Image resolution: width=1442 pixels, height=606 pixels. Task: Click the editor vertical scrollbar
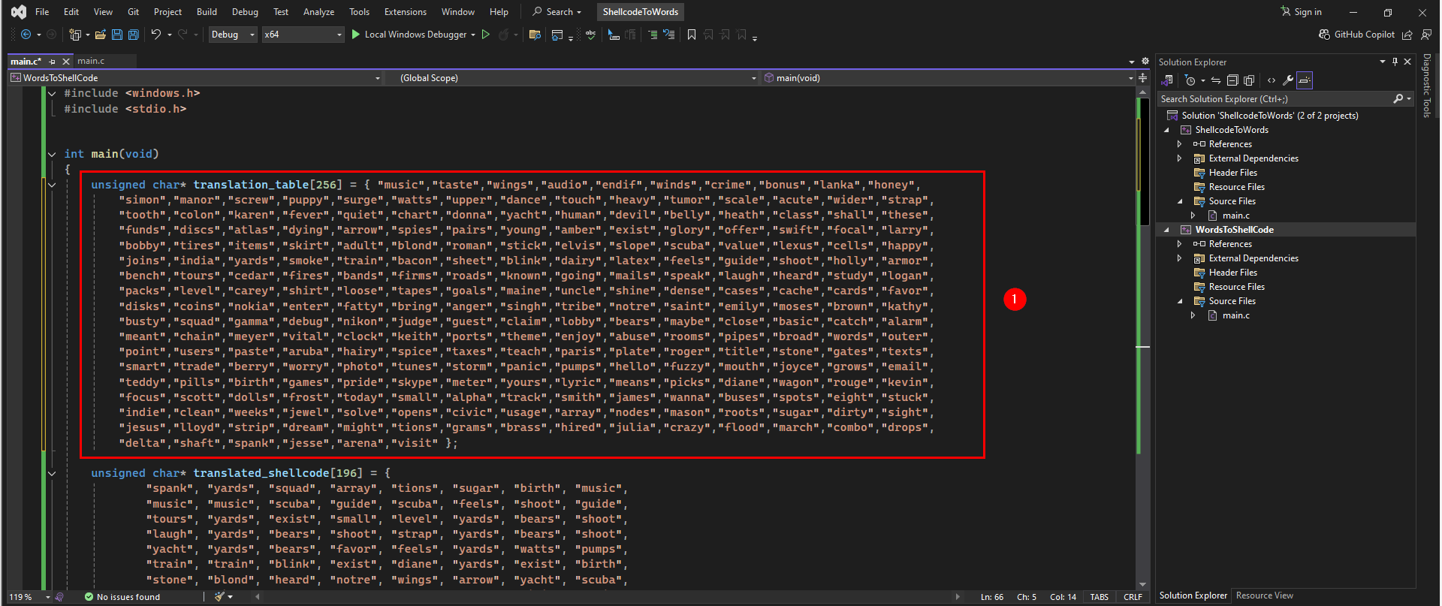click(x=1143, y=338)
